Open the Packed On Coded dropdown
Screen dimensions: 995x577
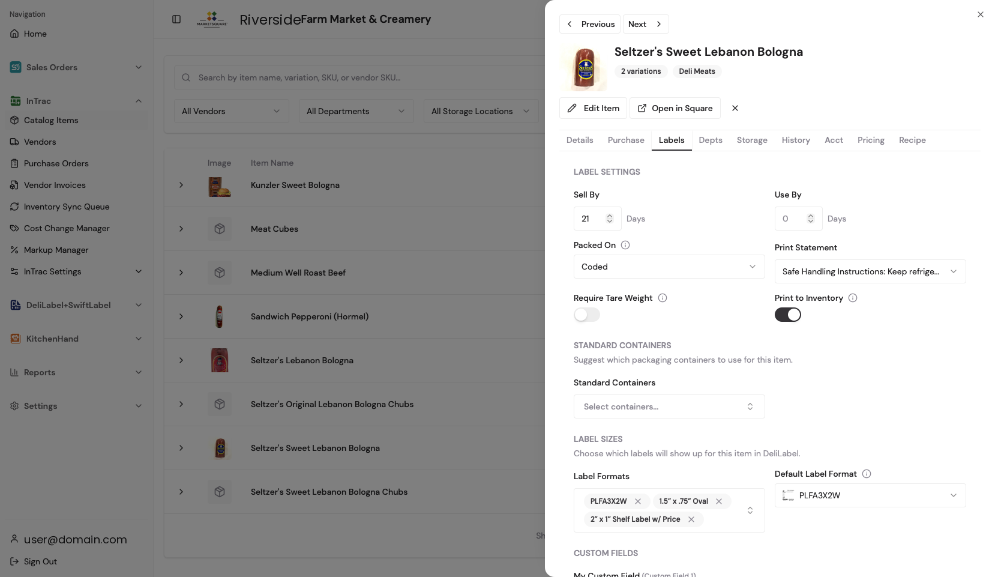(669, 267)
